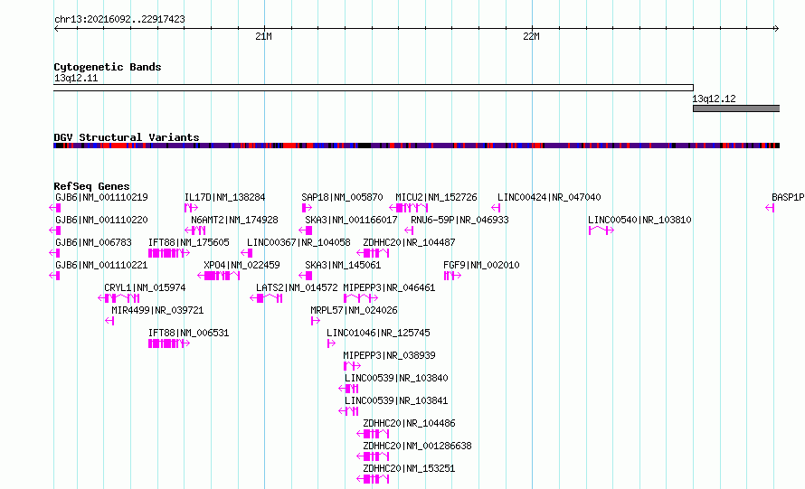Click the GJB6|NM_006783 gene glyph
The width and height of the screenshot is (805, 489).
pyautogui.click(x=55, y=253)
